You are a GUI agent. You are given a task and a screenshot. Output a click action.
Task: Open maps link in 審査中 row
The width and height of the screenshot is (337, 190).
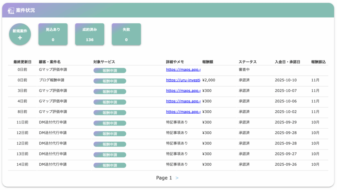click(x=183, y=69)
